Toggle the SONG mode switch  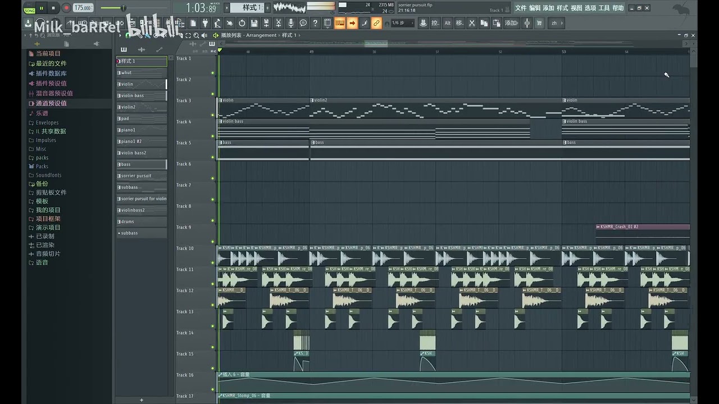click(x=29, y=8)
